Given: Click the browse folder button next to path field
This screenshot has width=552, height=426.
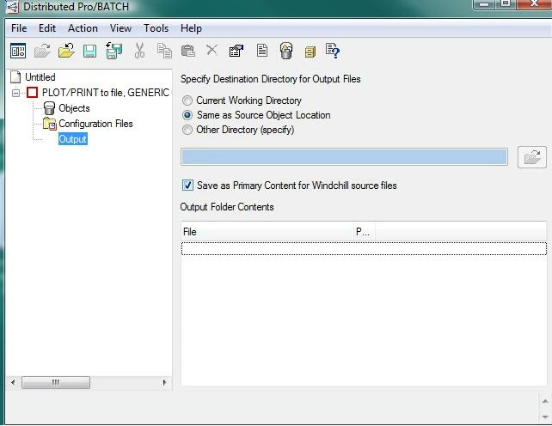Looking at the screenshot, I should pyautogui.click(x=532, y=157).
